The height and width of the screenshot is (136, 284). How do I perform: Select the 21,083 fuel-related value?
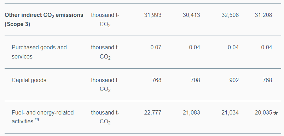click(191, 113)
